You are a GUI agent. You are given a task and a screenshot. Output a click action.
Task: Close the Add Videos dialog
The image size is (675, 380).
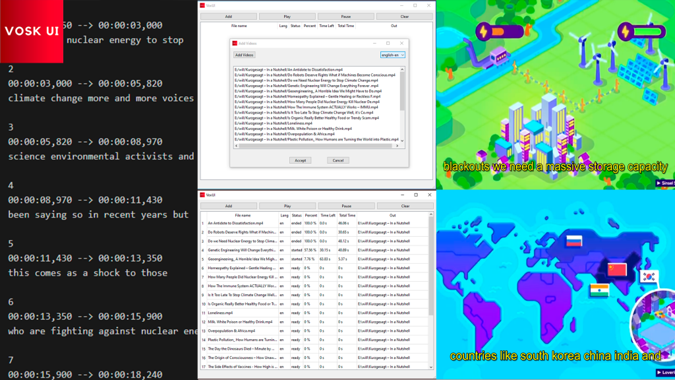(x=401, y=43)
